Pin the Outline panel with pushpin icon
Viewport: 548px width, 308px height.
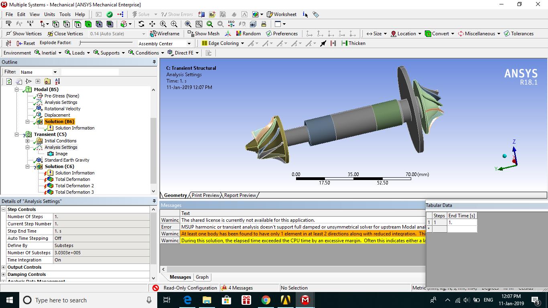point(154,62)
